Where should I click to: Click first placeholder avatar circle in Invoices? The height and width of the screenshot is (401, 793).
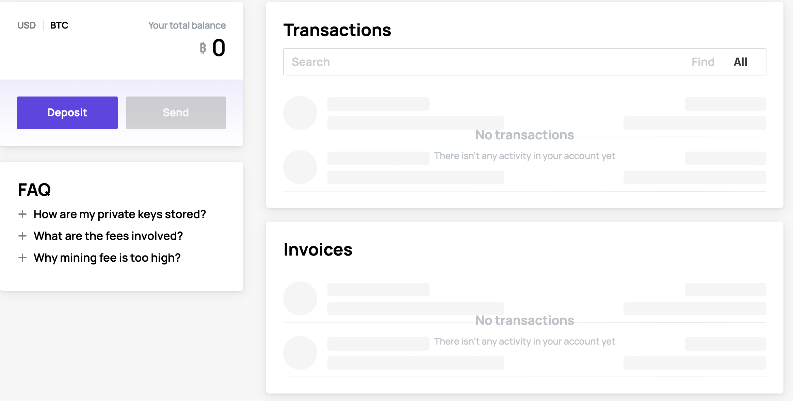coord(300,298)
